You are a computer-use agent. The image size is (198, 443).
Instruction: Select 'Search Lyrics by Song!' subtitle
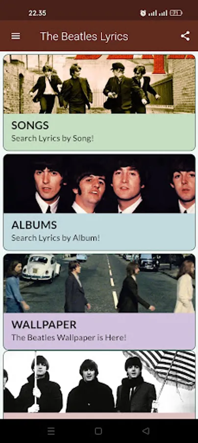pos(52,138)
